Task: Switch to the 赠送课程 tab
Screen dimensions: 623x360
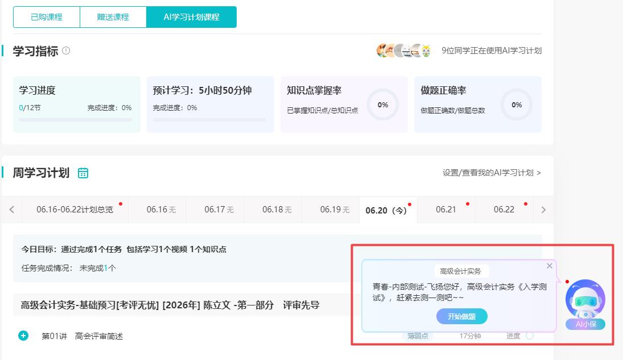Action: [113, 17]
